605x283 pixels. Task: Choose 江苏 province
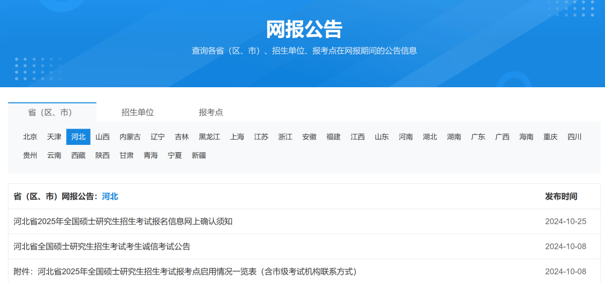pyautogui.click(x=261, y=136)
